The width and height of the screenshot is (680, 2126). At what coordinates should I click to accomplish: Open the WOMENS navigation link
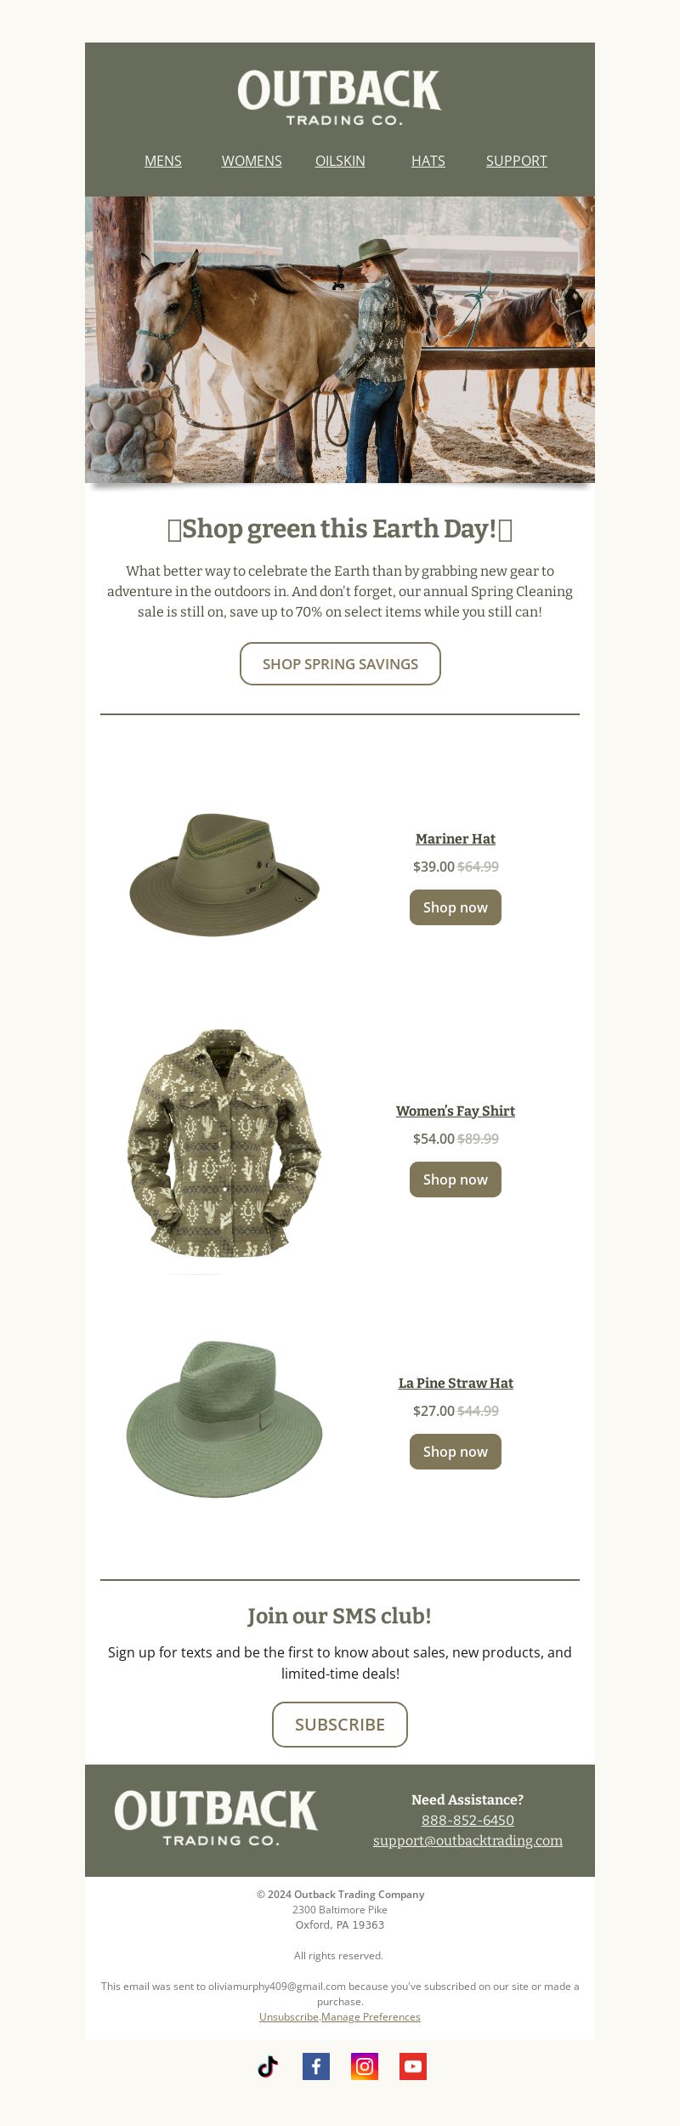pos(252,161)
